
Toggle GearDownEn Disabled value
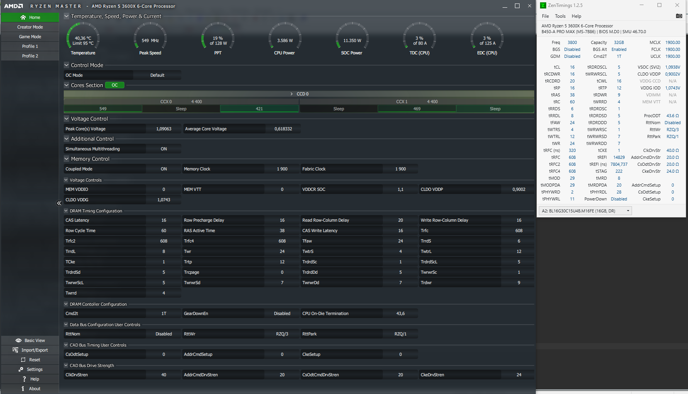(282, 313)
